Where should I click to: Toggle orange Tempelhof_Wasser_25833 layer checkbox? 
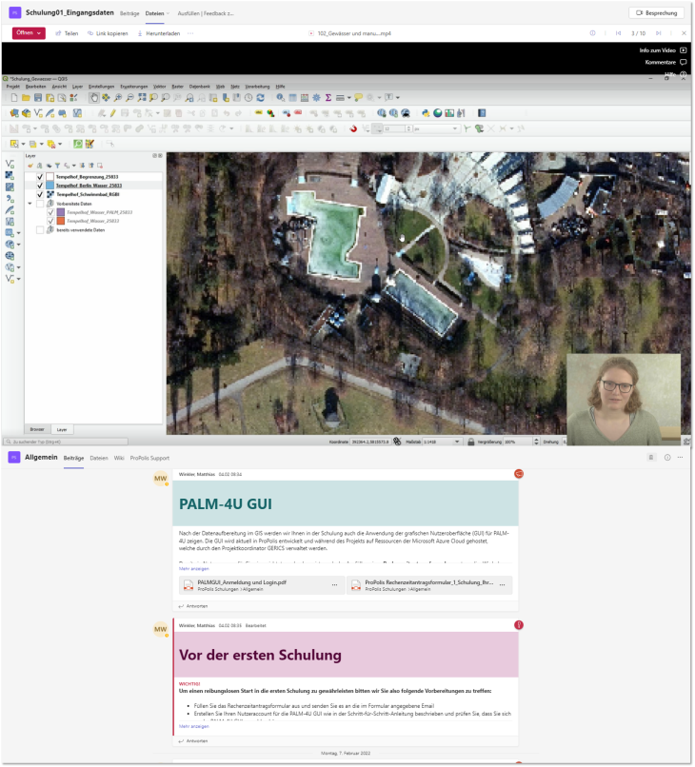(50, 221)
